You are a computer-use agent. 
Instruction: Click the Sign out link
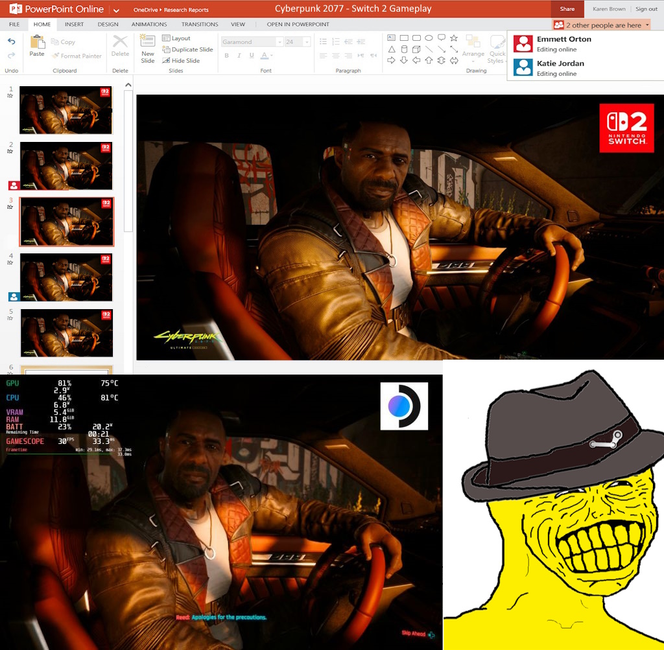(x=646, y=9)
